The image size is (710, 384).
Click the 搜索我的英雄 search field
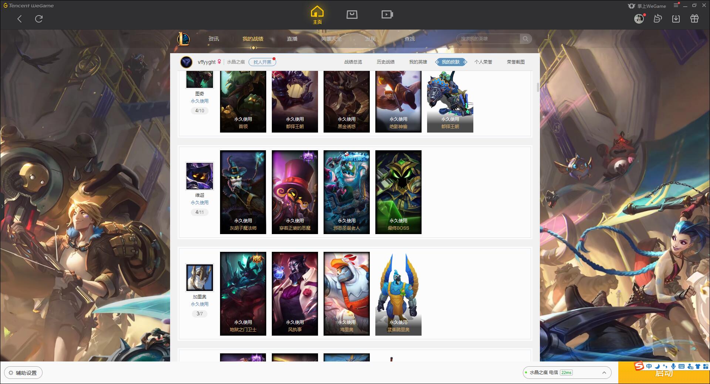[x=488, y=39]
